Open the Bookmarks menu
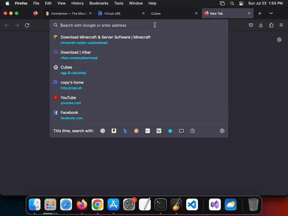288x216 pixels. tap(99, 3)
